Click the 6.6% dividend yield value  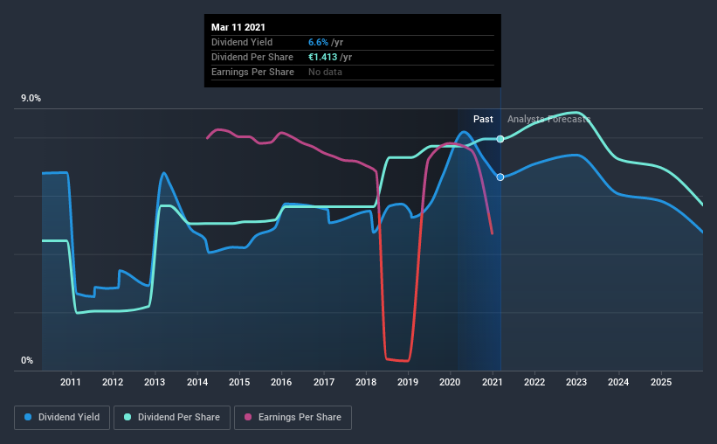click(318, 42)
